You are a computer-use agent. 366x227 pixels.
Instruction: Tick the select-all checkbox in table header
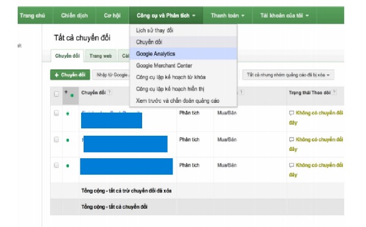point(56,94)
